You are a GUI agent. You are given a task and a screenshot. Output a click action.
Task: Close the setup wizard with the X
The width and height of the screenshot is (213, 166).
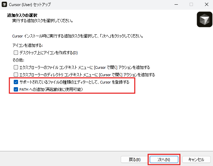point(207,4)
